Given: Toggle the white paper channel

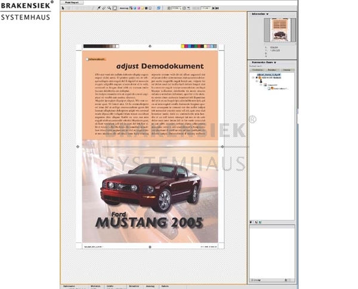Looking at the screenshot, I should [150, 8].
